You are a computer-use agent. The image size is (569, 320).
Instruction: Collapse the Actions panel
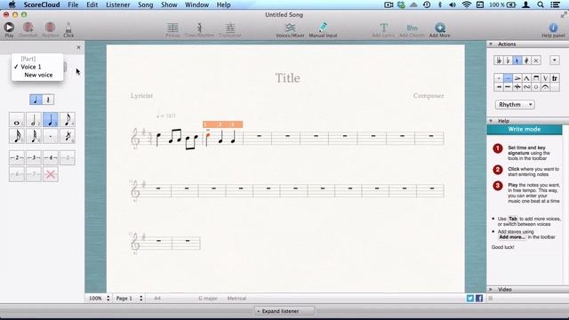(x=491, y=44)
